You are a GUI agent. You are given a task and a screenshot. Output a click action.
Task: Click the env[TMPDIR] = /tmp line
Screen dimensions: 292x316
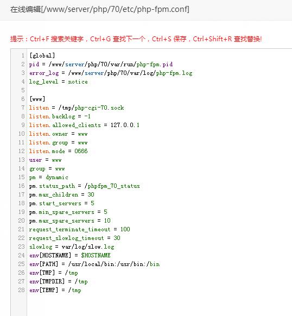(x=59, y=281)
